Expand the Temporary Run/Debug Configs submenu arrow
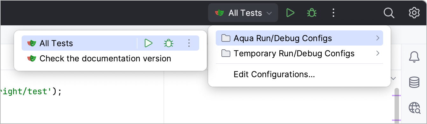The image size is (427, 124). click(378, 53)
